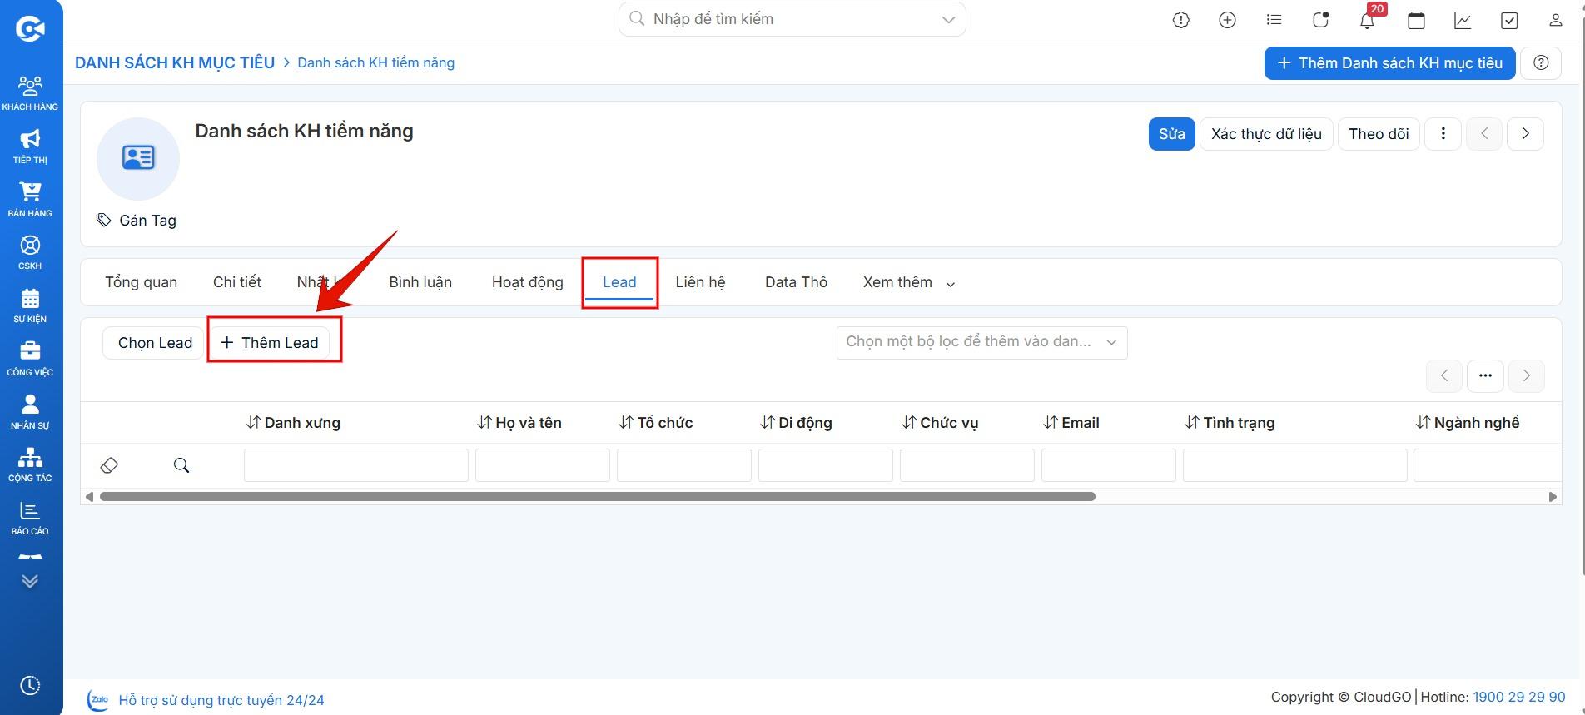Go to next record arrow in header
Screen dimensions: 1585x715
(x=1525, y=134)
